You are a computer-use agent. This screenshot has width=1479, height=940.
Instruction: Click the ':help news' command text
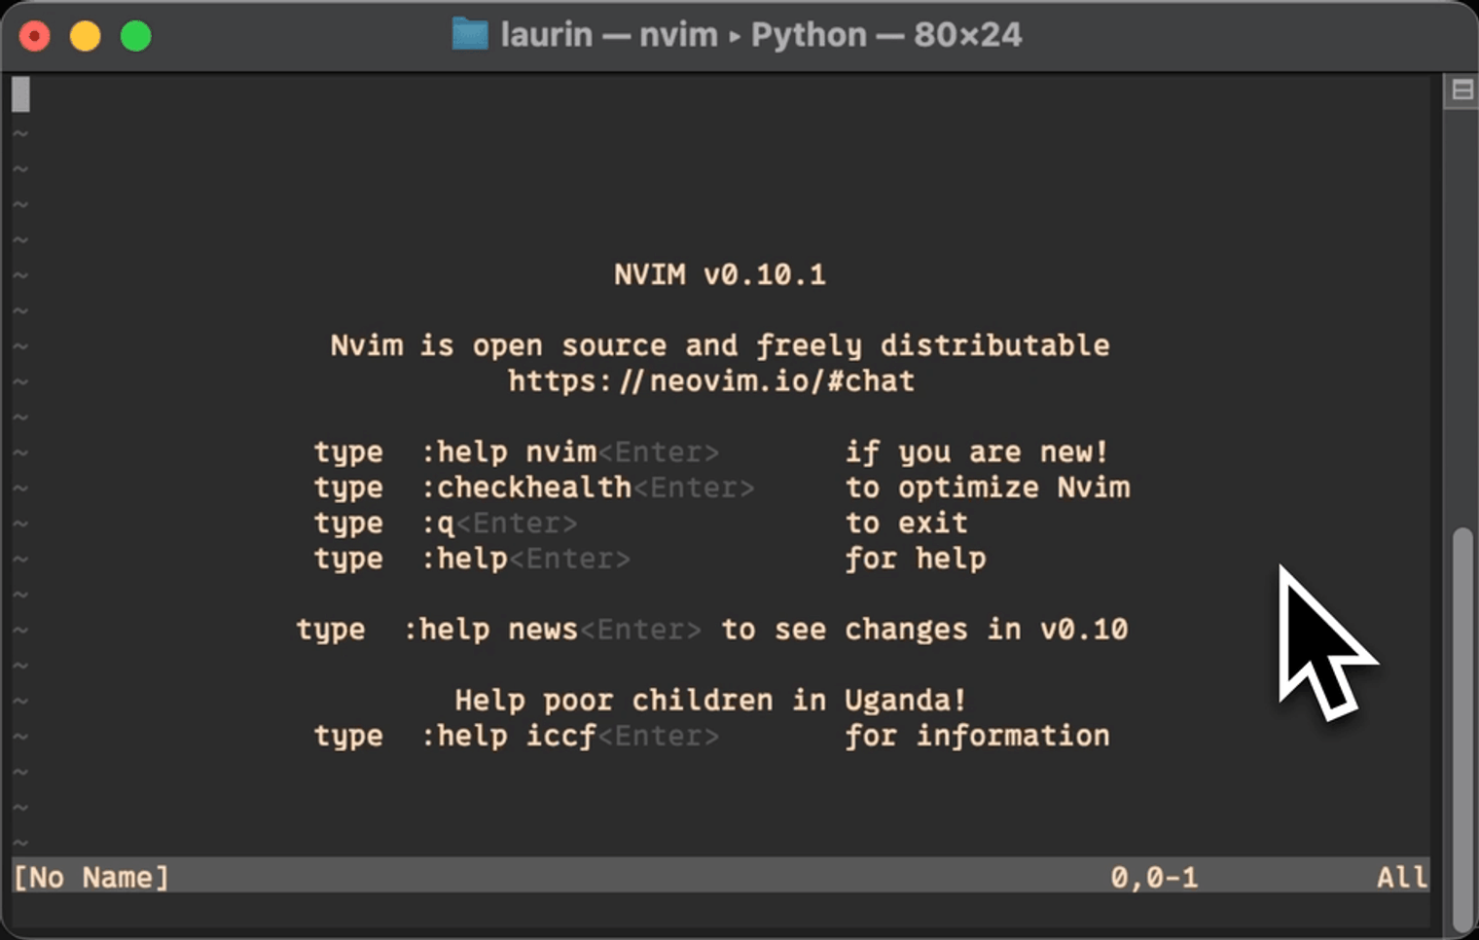490,630
